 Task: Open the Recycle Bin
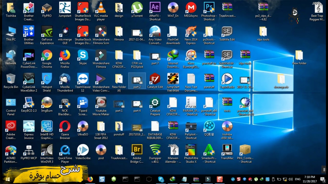pyautogui.click(x=11, y=79)
